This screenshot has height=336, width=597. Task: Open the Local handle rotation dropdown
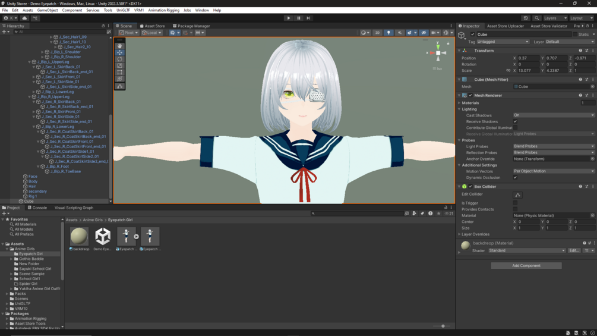(x=151, y=33)
